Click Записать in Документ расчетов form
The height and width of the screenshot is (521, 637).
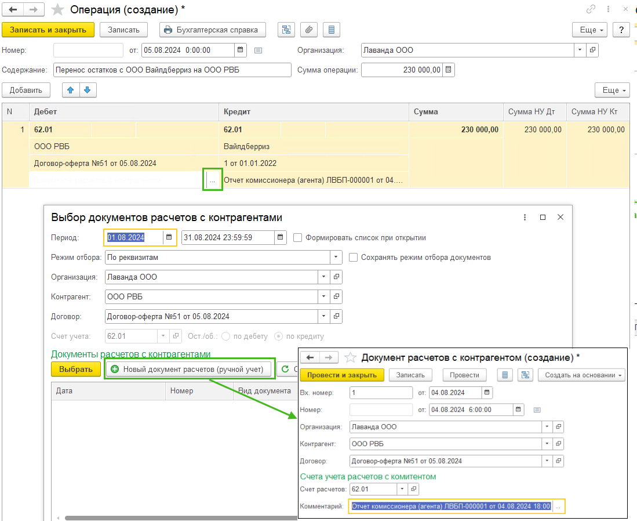pos(410,375)
